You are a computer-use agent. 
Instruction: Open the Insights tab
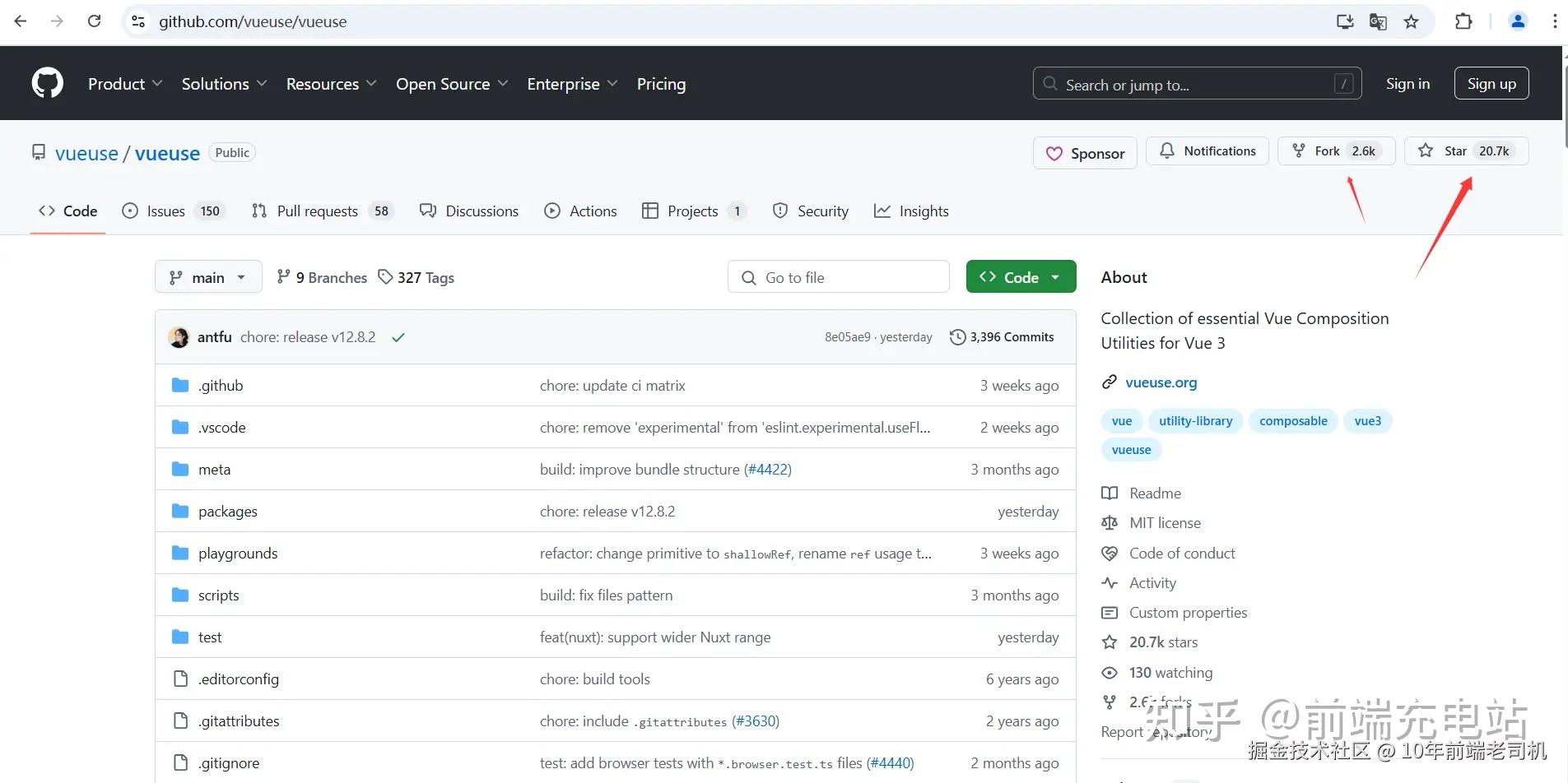[x=911, y=211]
